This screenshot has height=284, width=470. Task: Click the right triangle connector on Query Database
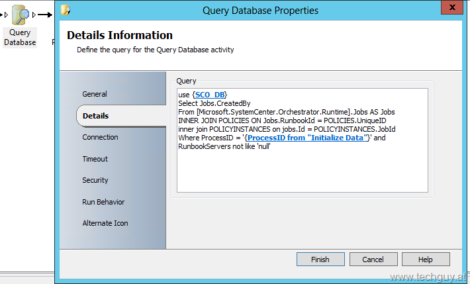[34, 15]
